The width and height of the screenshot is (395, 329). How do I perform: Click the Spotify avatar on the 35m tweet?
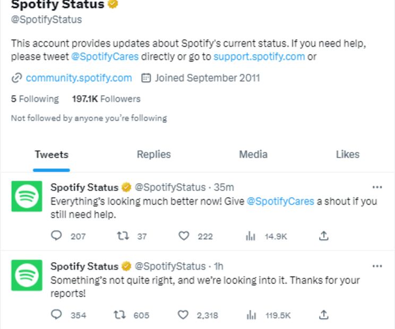[27, 196]
